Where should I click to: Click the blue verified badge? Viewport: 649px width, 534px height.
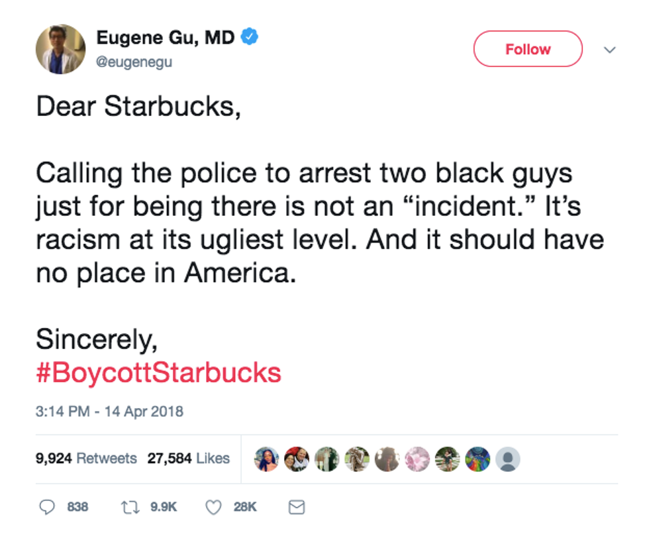point(249,38)
